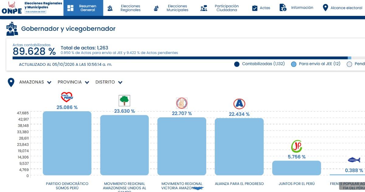Click the ALIANZA PARA EL PROGRESO label

click(239, 184)
